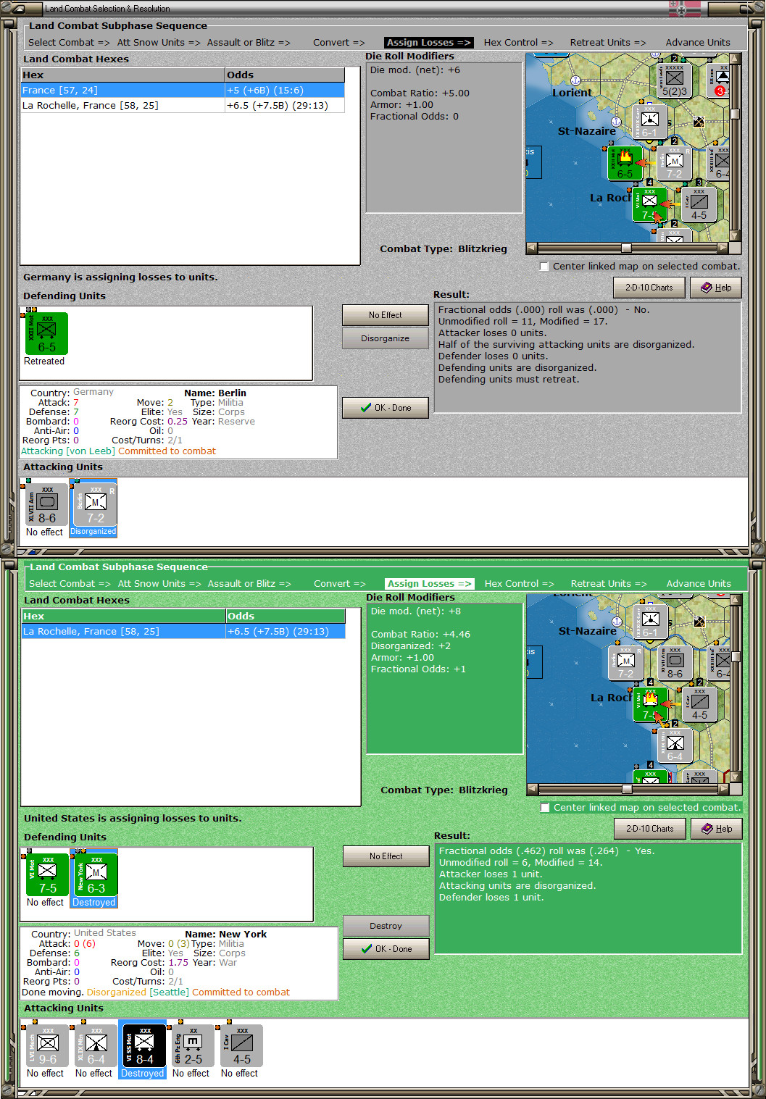Go to Assault or Blitz step in top sequence
Screen dimensions: 766x1099
click(x=249, y=43)
